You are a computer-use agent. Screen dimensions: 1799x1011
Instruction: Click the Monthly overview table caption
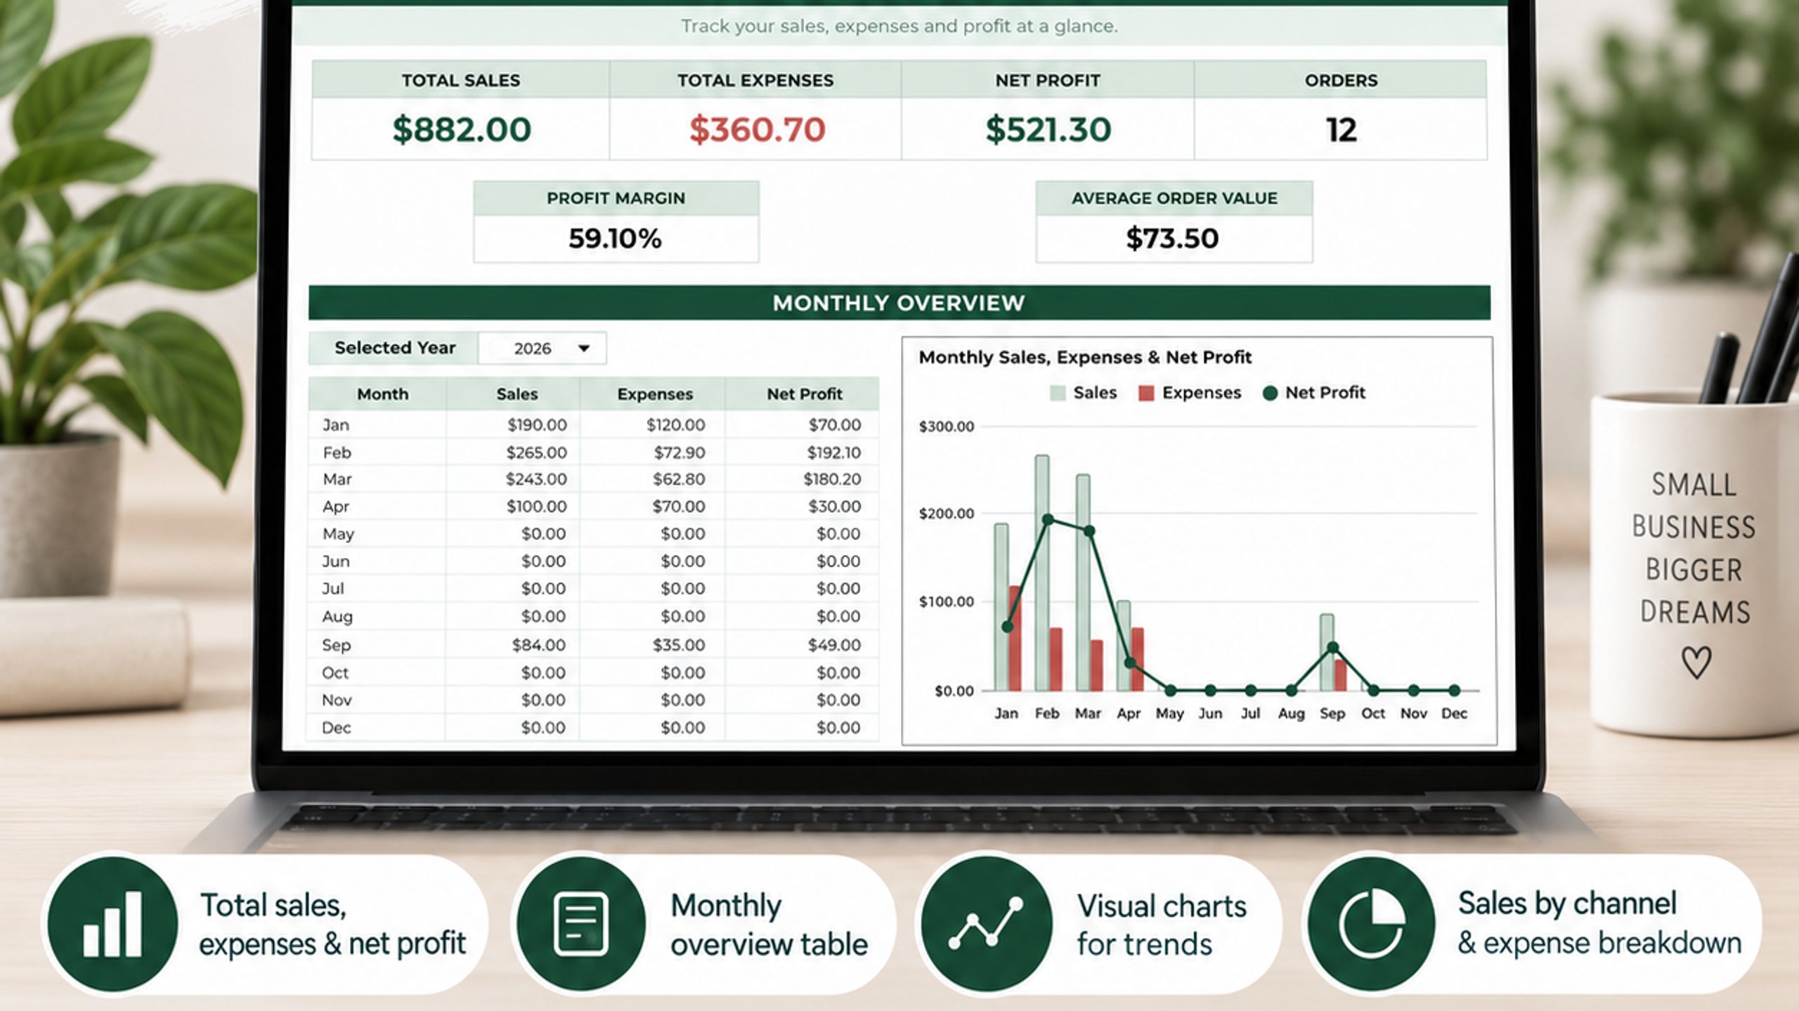pyautogui.click(x=769, y=925)
